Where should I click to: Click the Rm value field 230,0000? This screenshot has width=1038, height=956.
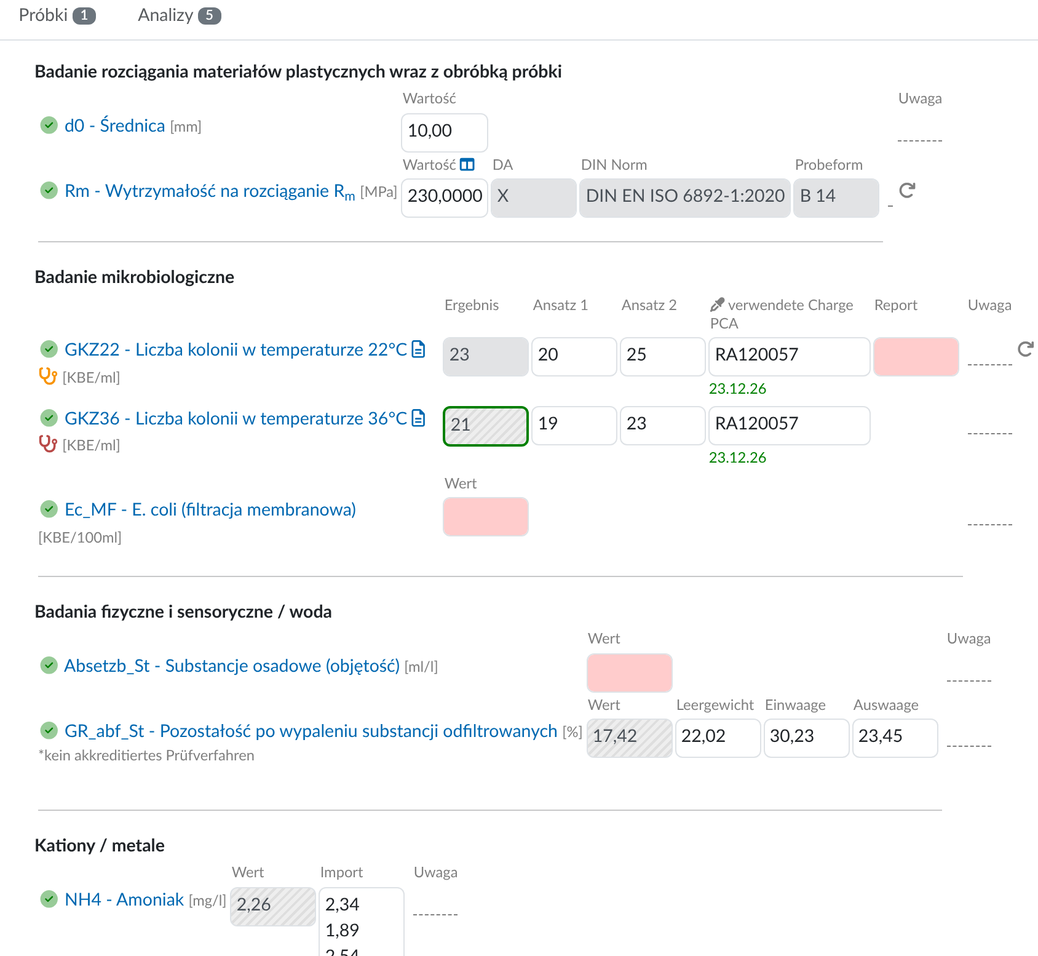pos(445,197)
